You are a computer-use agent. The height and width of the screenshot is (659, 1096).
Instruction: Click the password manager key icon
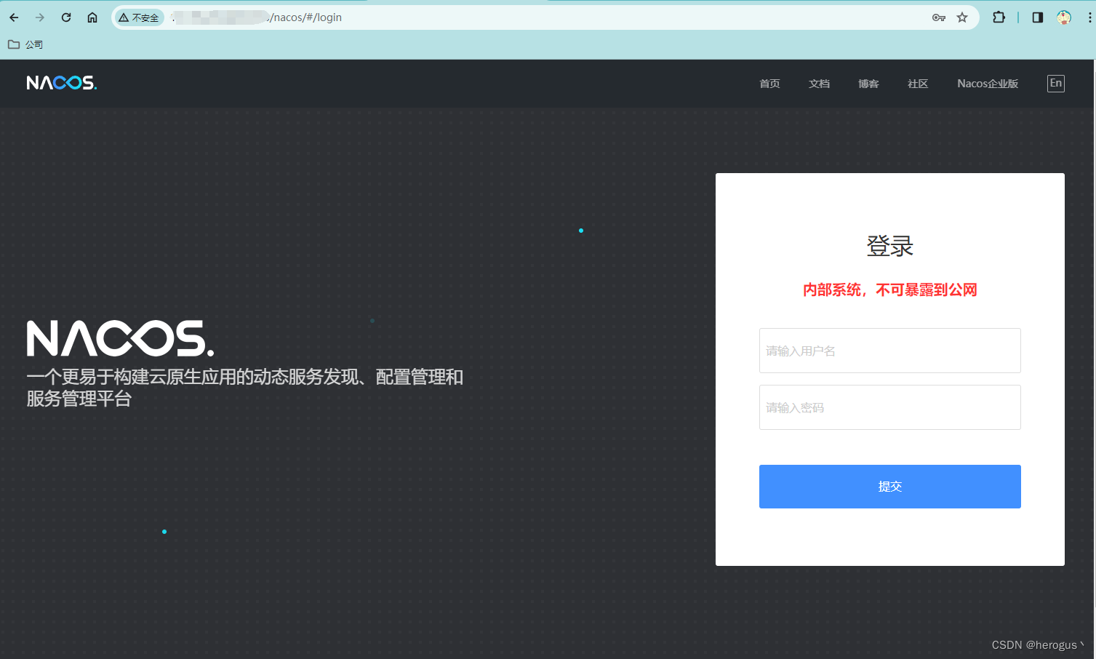(938, 17)
